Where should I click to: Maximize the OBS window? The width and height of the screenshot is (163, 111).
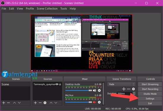coord(146,3)
